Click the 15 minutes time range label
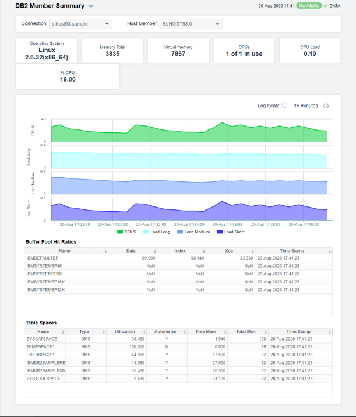The height and width of the screenshot is (417, 356). pyautogui.click(x=305, y=106)
